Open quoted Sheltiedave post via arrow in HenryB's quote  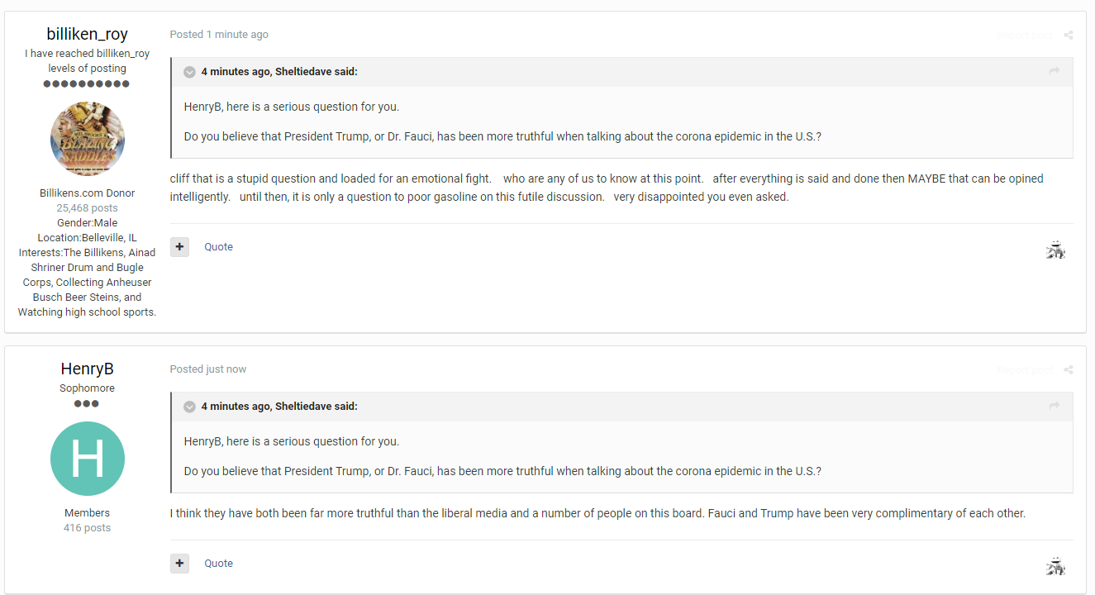pyautogui.click(x=1055, y=406)
